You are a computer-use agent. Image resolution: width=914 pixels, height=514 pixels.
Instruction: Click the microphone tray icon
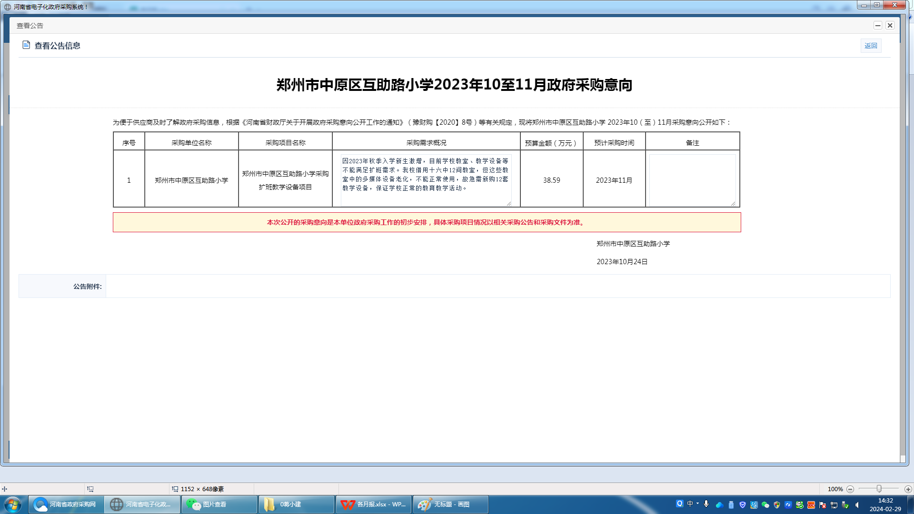point(706,504)
